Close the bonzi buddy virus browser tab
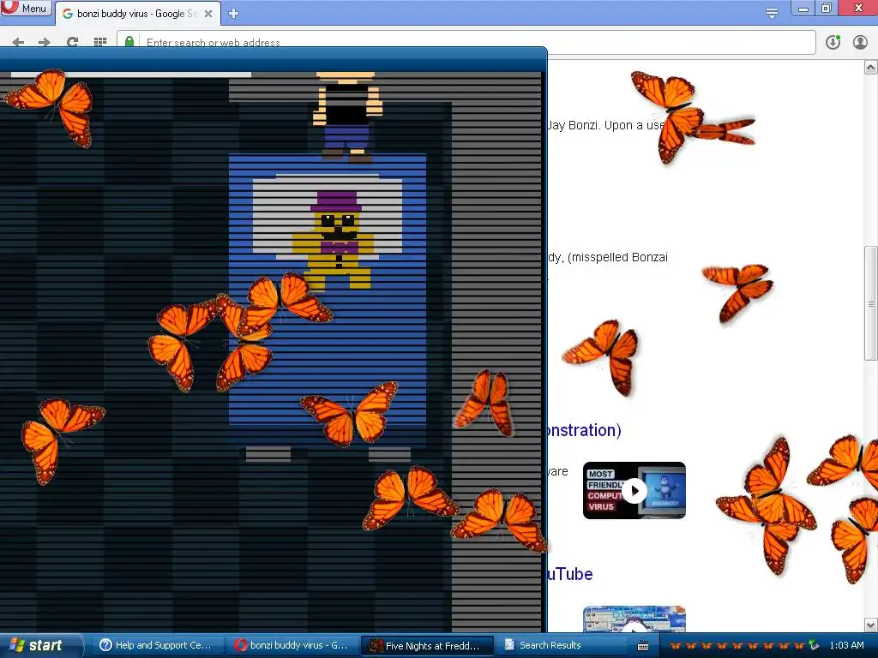The height and width of the screenshot is (658, 878). tap(208, 14)
